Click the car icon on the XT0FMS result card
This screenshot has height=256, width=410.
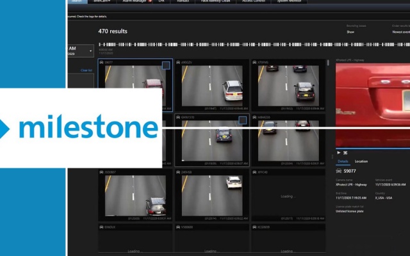(x=254, y=63)
